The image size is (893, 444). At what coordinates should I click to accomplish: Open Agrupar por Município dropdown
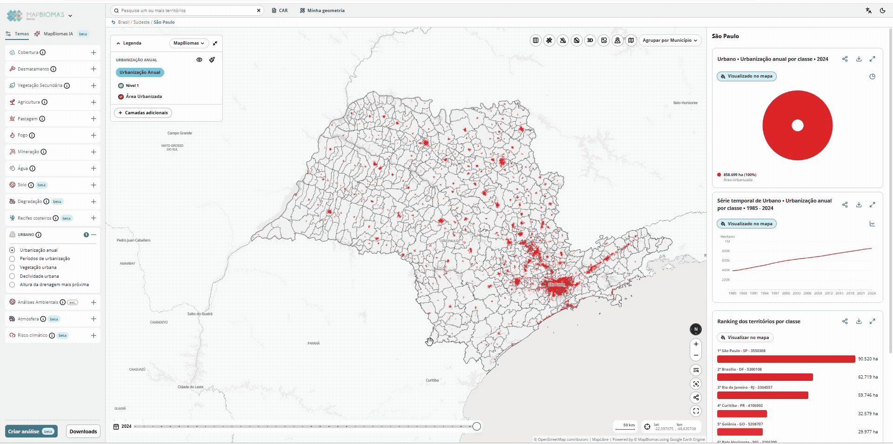(x=670, y=40)
